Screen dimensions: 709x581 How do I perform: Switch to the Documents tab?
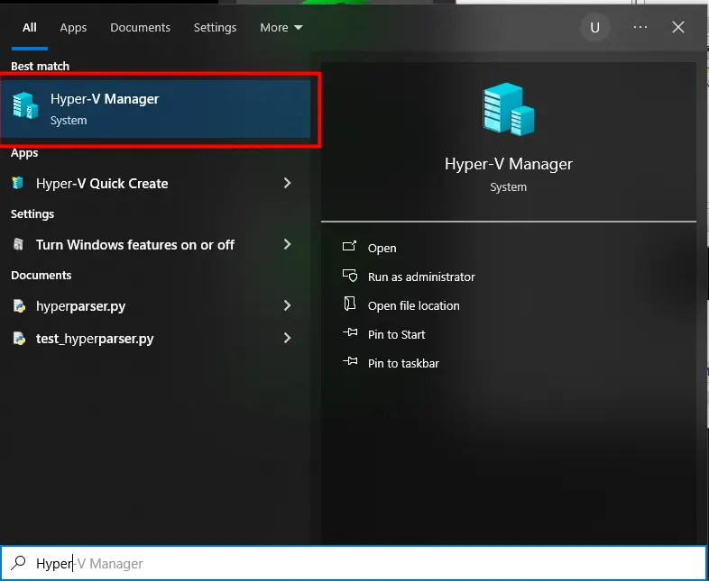tap(140, 28)
